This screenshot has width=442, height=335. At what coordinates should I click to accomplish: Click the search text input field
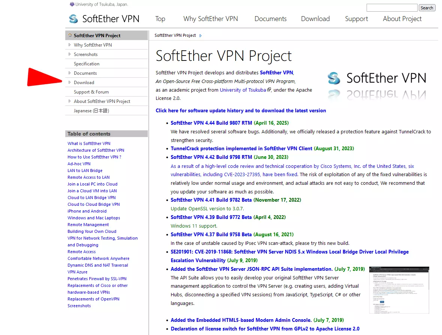(392, 8)
